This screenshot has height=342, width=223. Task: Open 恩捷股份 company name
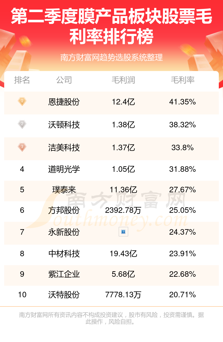(64, 102)
